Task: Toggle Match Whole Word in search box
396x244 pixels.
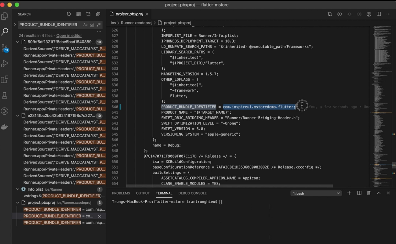Action: pos(92,25)
